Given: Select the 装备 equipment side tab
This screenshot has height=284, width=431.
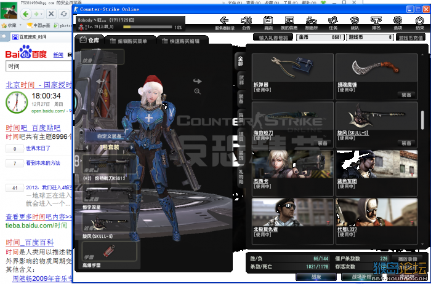Looking at the screenshot, I should pyautogui.click(x=241, y=98).
